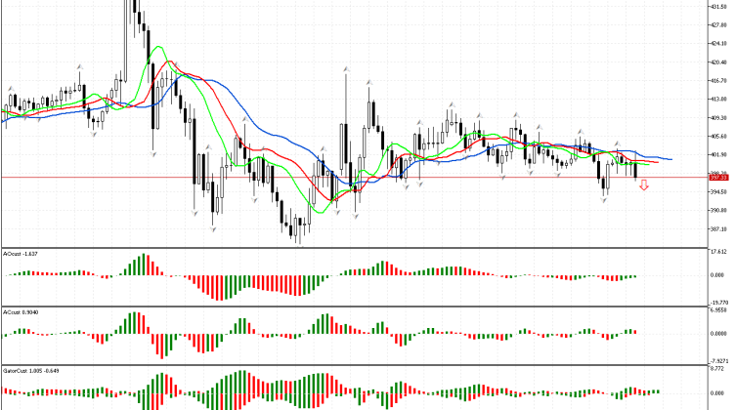Screen dimensions: 735x410
Task: Click the -19.770 AOcust scale value
Action: (718, 302)
